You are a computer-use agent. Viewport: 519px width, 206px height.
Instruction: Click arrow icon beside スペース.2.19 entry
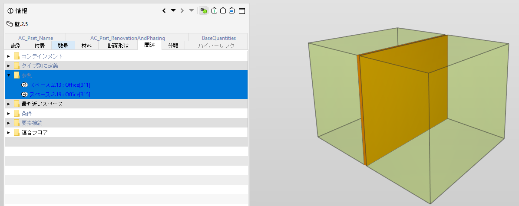(x=24, y=95)
